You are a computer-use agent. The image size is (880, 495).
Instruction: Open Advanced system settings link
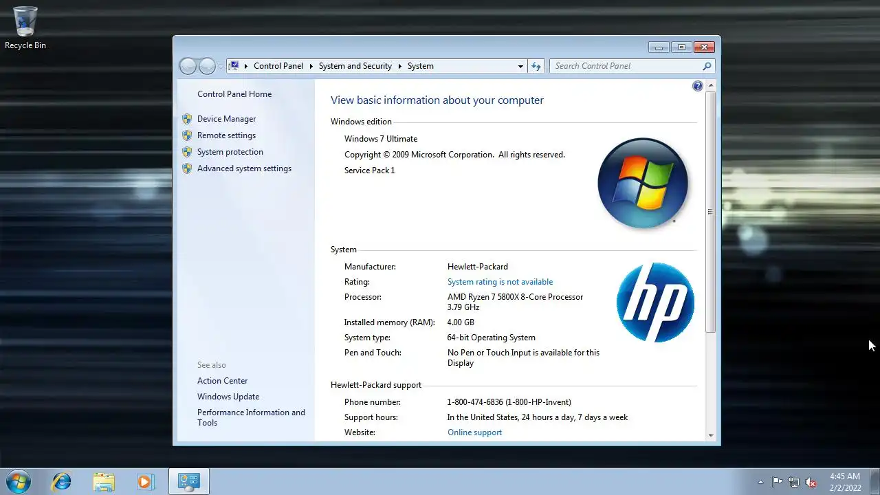(x=244, y=168)
